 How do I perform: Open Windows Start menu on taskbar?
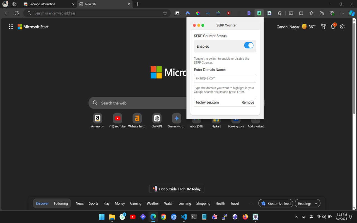(x=102, y=217)
